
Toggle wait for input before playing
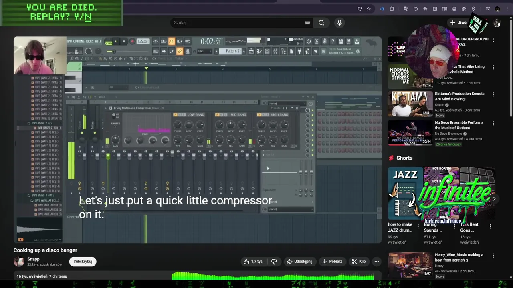click(x=164, y=41)
